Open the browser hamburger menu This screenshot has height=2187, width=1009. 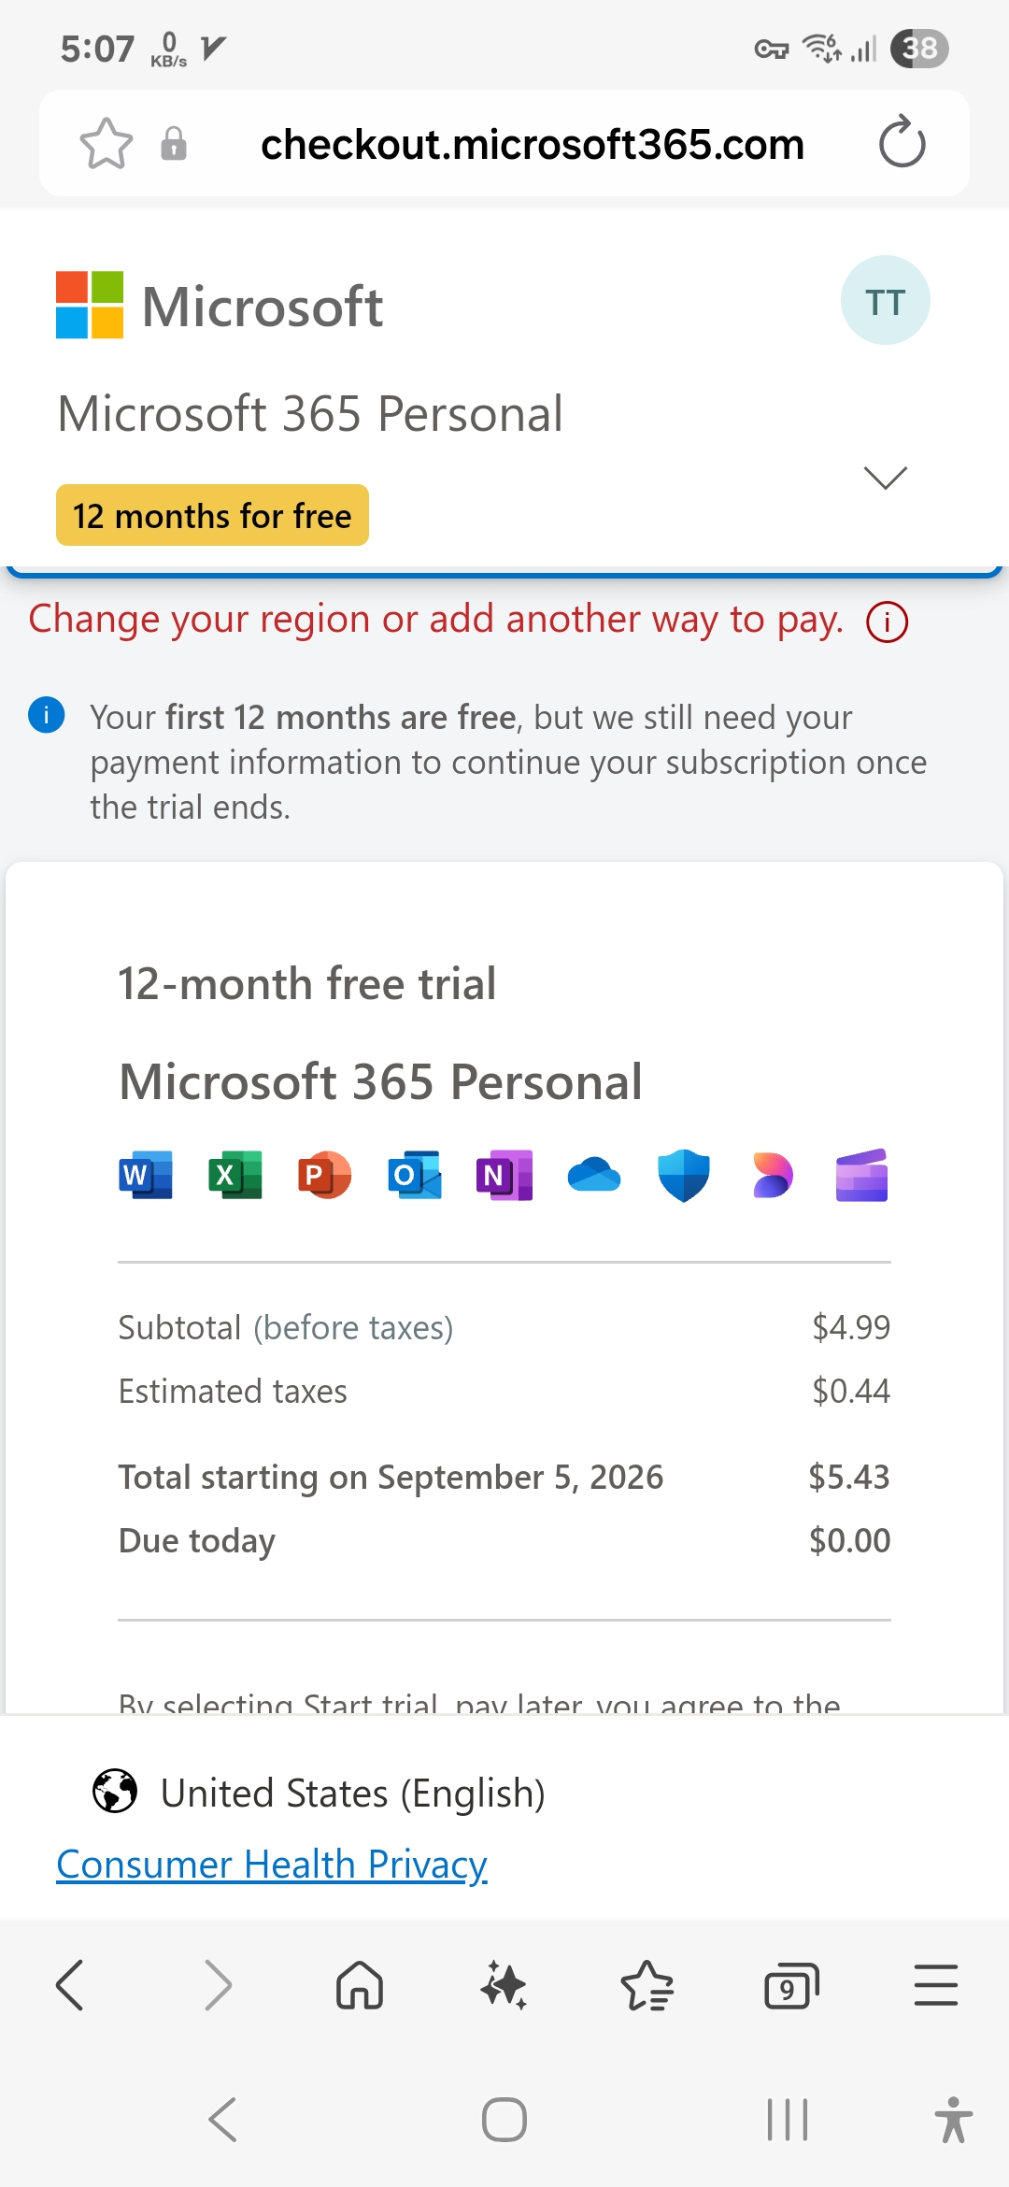935,1985
